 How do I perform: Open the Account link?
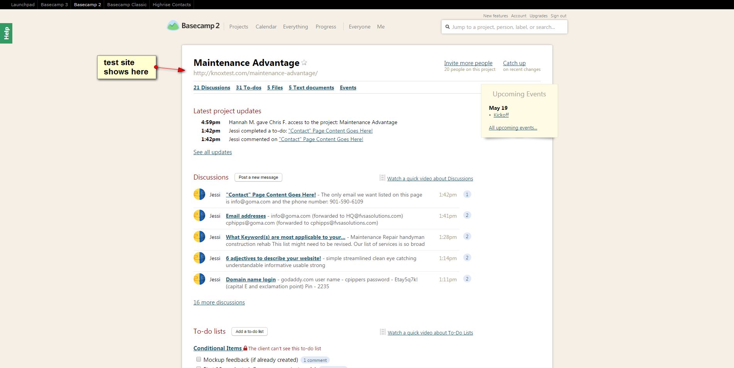pyautogui.click(x=519, y=16)
